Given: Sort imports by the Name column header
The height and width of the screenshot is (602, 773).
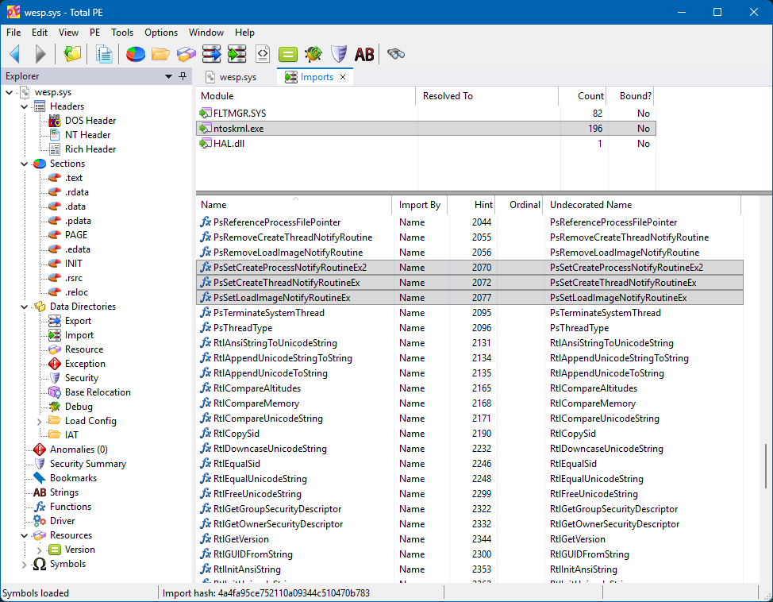Looking at the screenshot, I should tap(294, 205).
